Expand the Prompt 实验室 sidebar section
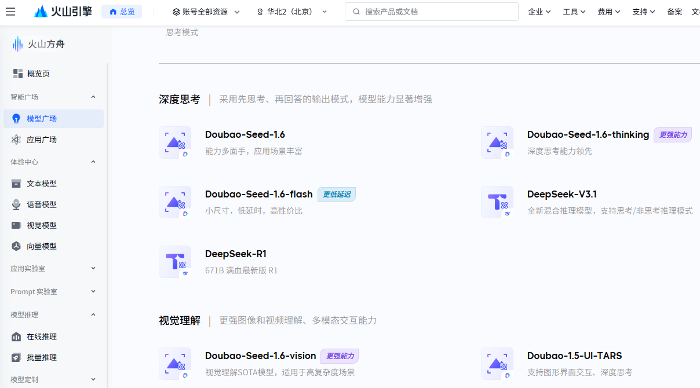Screen dimensions: 700x388 [x=93, y=291]
